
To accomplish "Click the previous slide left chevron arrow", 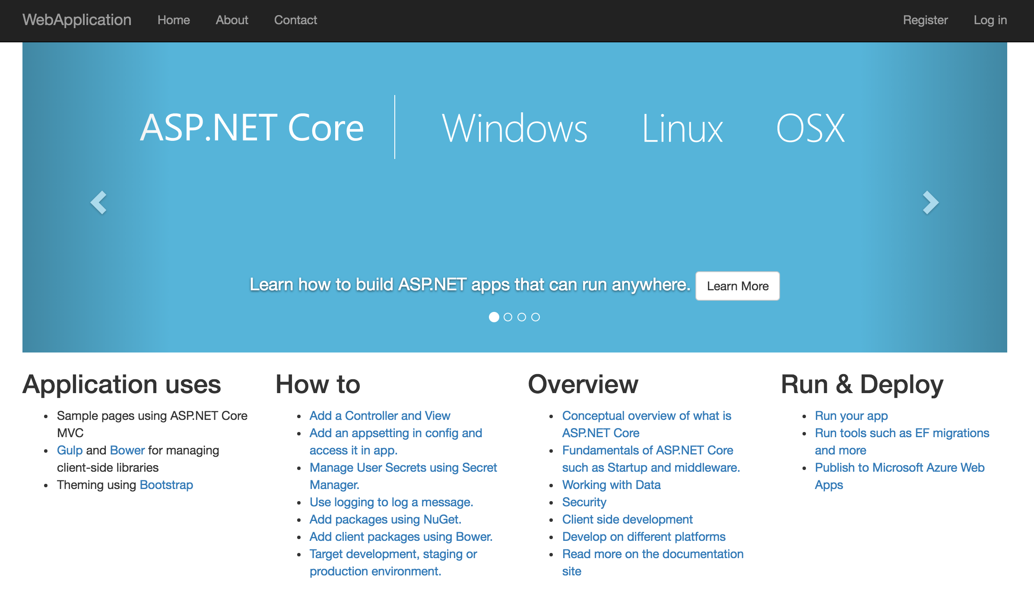I will pos(98,202).
